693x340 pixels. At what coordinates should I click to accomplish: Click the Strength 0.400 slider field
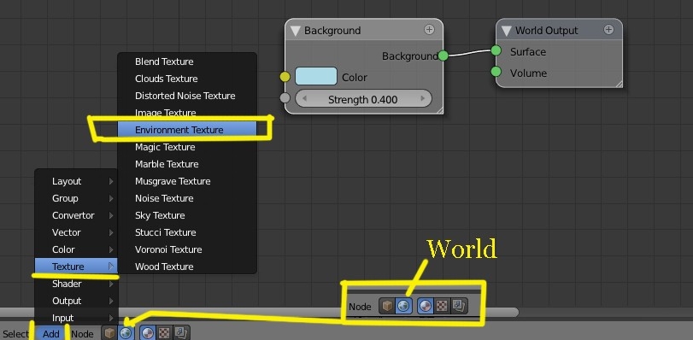point(363,99)
